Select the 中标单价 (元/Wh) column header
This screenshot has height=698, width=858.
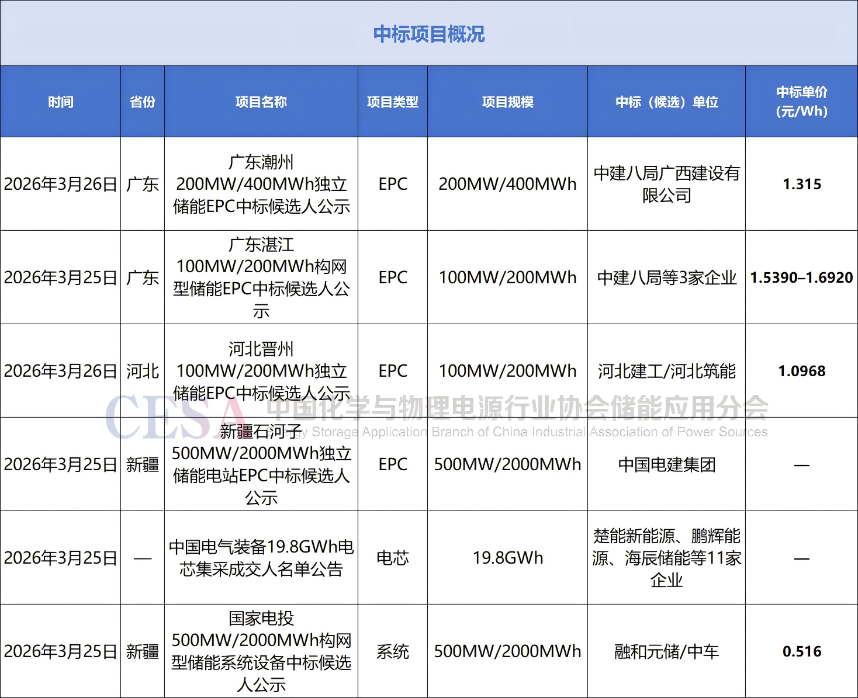click(x=801, y=102)
